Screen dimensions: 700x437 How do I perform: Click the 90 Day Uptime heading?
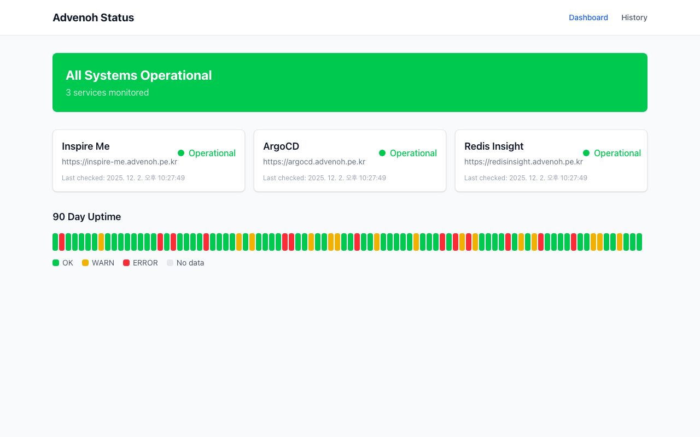[87, 217]
